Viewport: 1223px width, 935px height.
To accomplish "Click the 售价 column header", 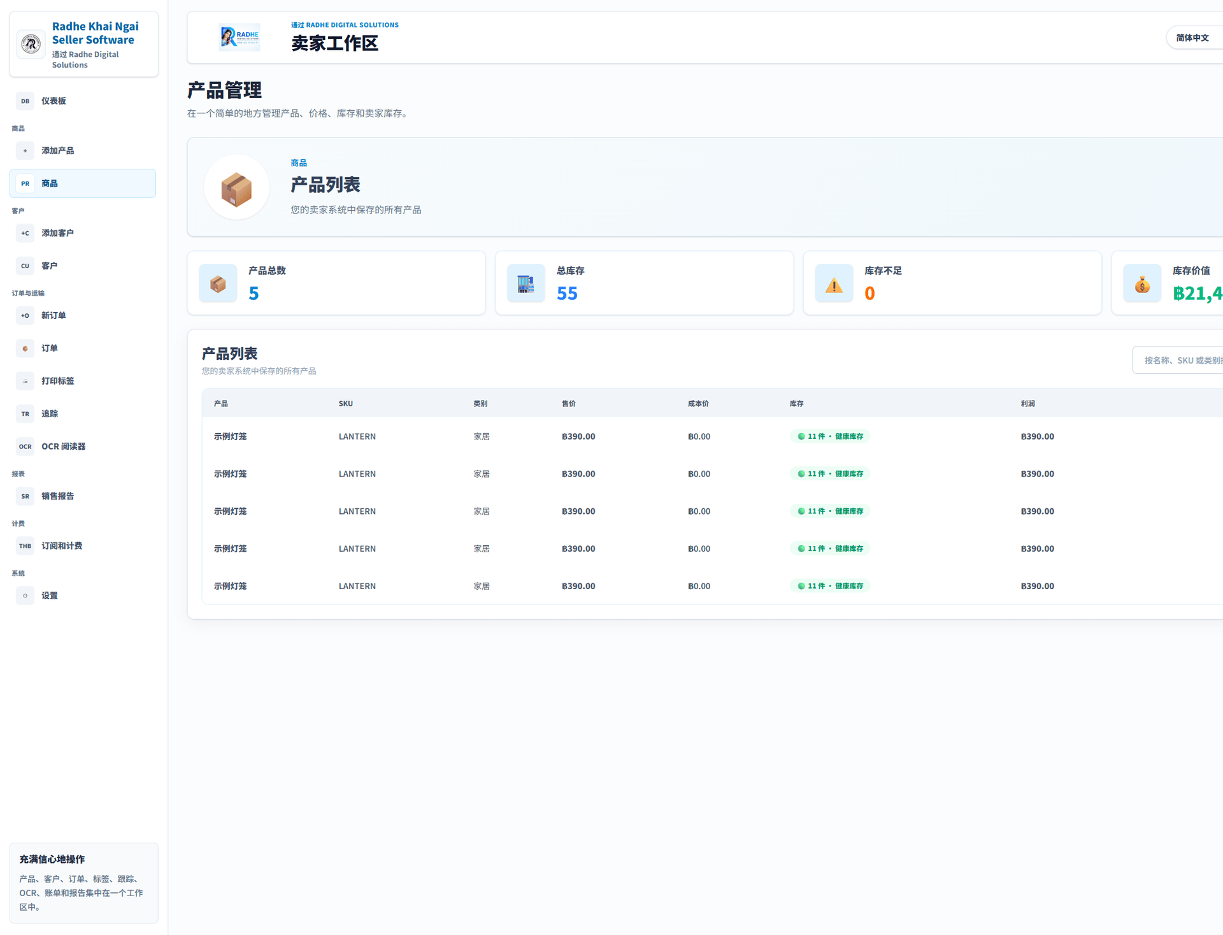I will [x=569, y=404].
